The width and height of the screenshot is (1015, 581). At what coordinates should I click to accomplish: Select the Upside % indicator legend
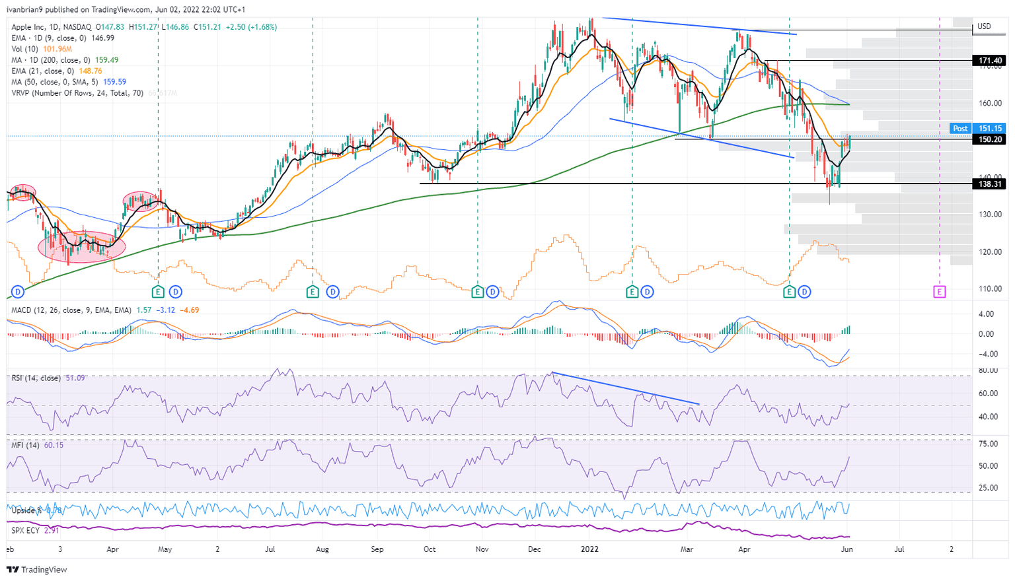26,510
